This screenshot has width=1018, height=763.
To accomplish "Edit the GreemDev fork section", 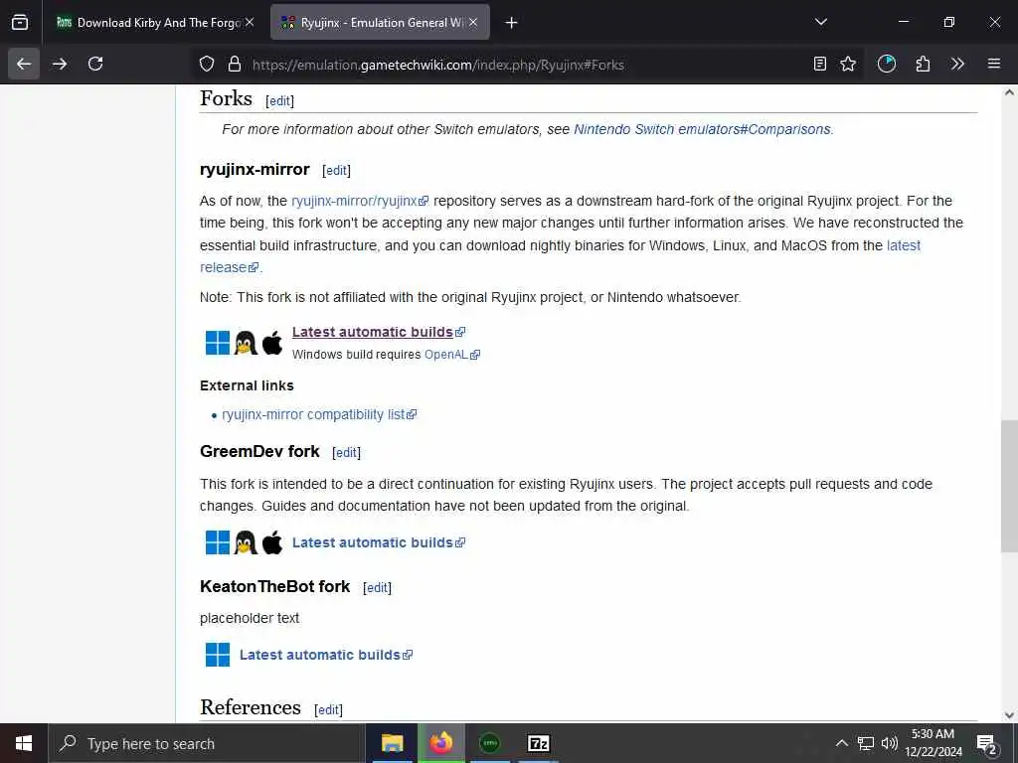I will [x=346, y=453].
